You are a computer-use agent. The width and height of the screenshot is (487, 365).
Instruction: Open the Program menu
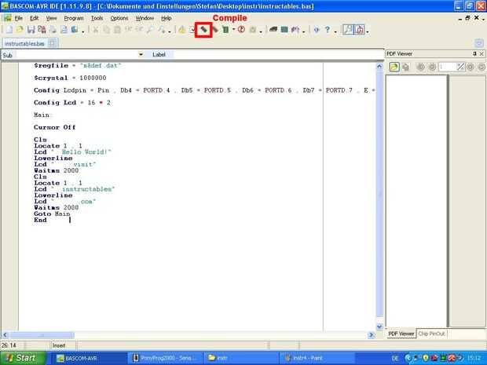(74, 18)
